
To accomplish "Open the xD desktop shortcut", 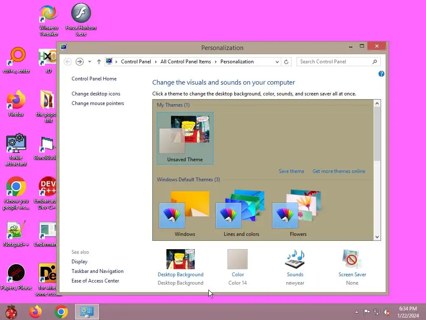I will (x=47, y=60).
